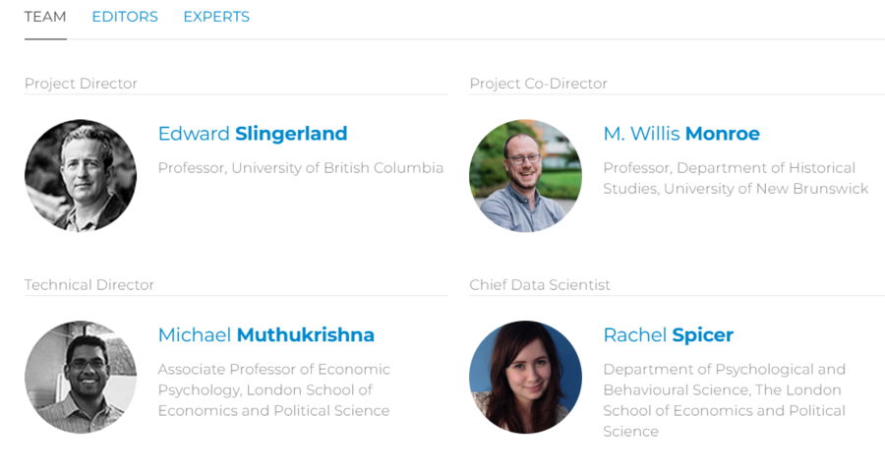Click the Michael Muthukrishna name link
The image size is (885, 476).
tap(266, 334)
